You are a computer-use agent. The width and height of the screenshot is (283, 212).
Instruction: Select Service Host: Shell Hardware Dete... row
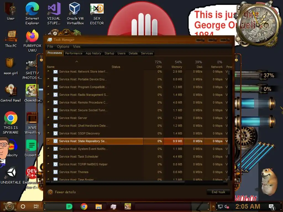click(x=137, y=126)
